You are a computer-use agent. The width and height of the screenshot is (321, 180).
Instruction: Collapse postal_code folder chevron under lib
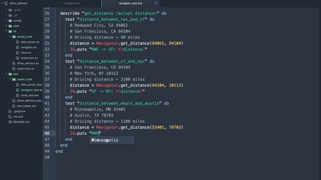click(x=10, y=36)
